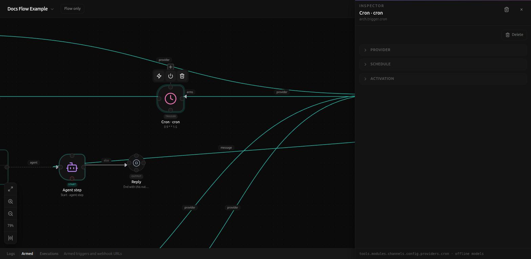Open the Docs Flow Example dropdown
This screenshot has width=531, height=259.
point(30,9)
